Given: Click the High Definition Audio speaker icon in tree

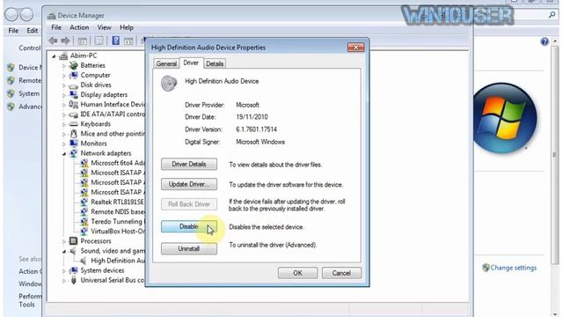Looking at the screenshot, I should click(84, 261).
